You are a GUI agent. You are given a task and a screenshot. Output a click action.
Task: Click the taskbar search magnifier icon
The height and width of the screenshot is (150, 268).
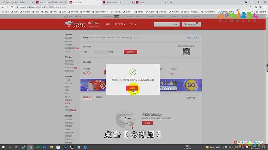tap(10, 147)
